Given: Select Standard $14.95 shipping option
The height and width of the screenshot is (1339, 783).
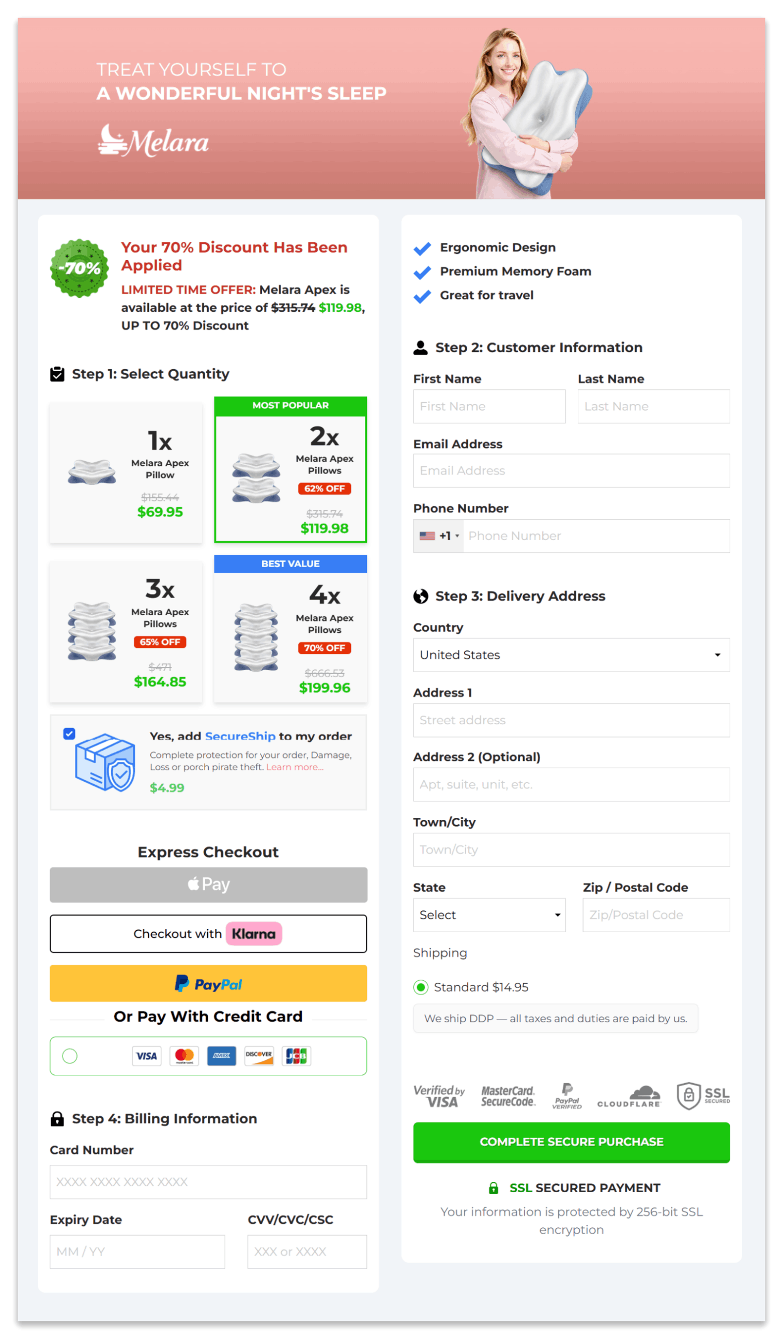Looking at the screenshot, I should (x=421, y=987).
